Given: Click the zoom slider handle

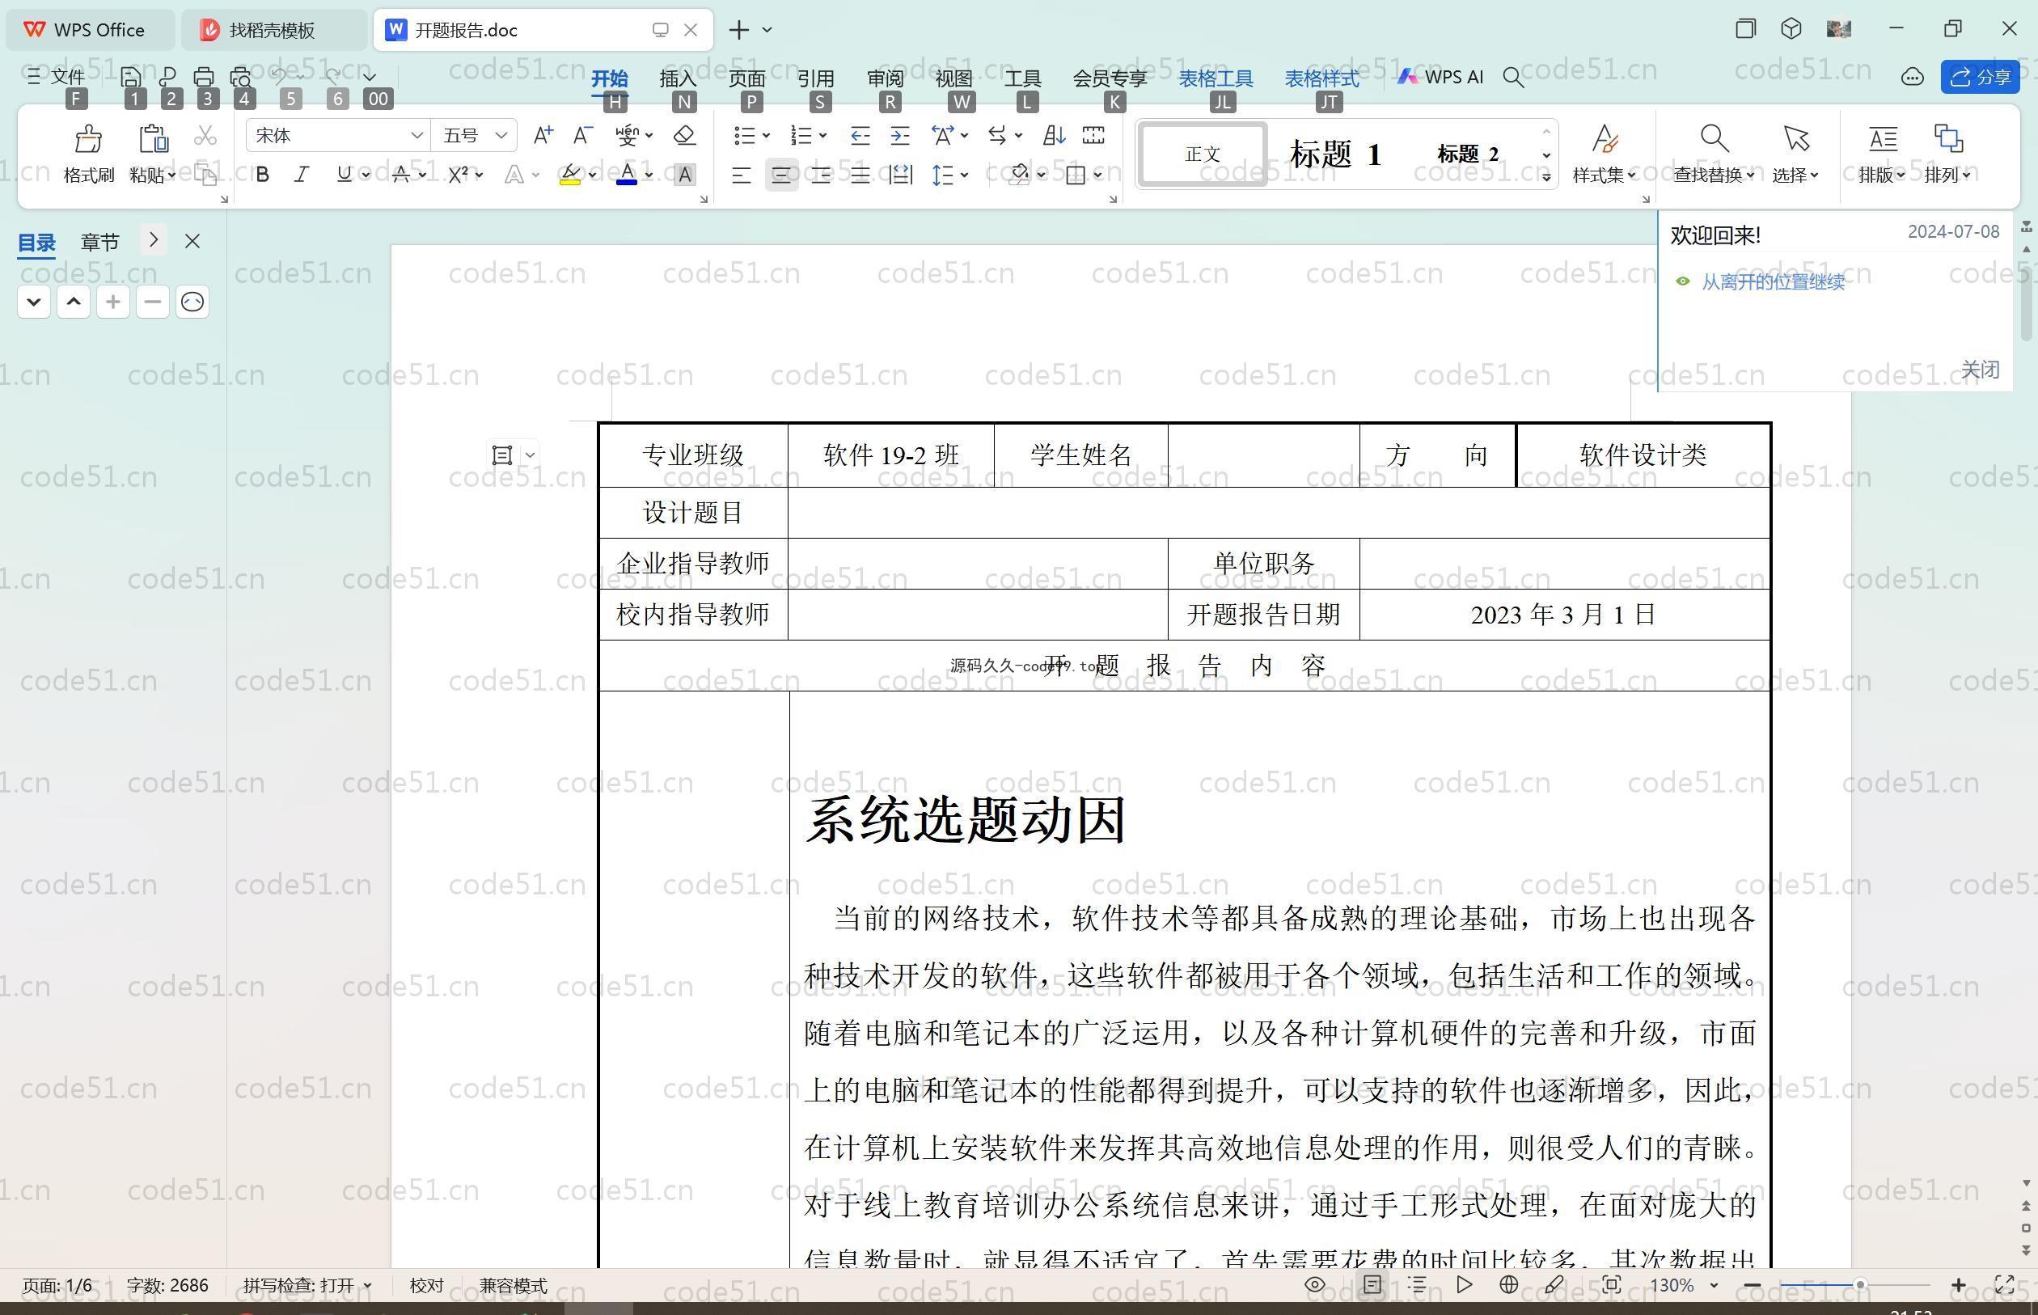Looking at the screenshot, I should (1858, 1284).
